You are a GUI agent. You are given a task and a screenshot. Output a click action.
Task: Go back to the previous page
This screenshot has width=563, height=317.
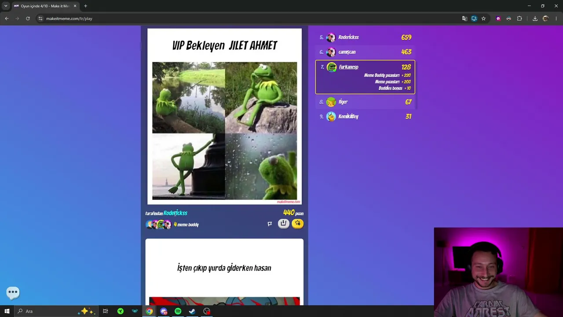pyautogui.click(x=7, y=18)
